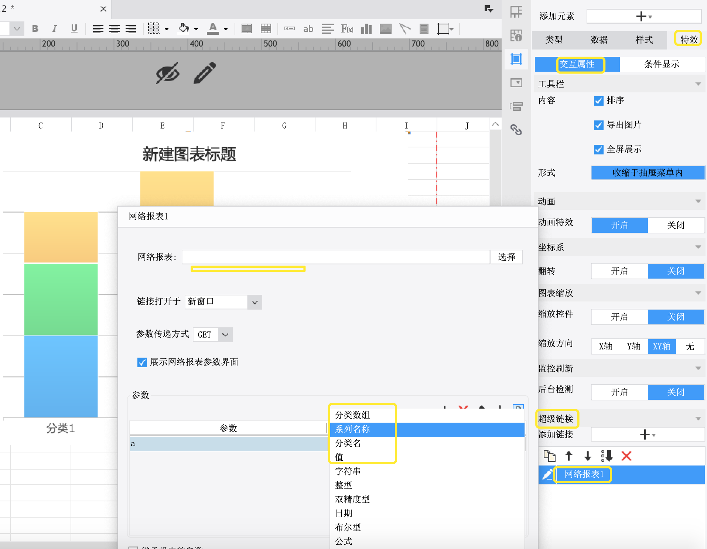Center-align cell text
This screenshot has width=707, height=549.
[x=115, y=29]
